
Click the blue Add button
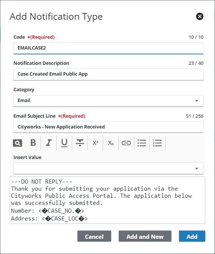coord(192,236)
